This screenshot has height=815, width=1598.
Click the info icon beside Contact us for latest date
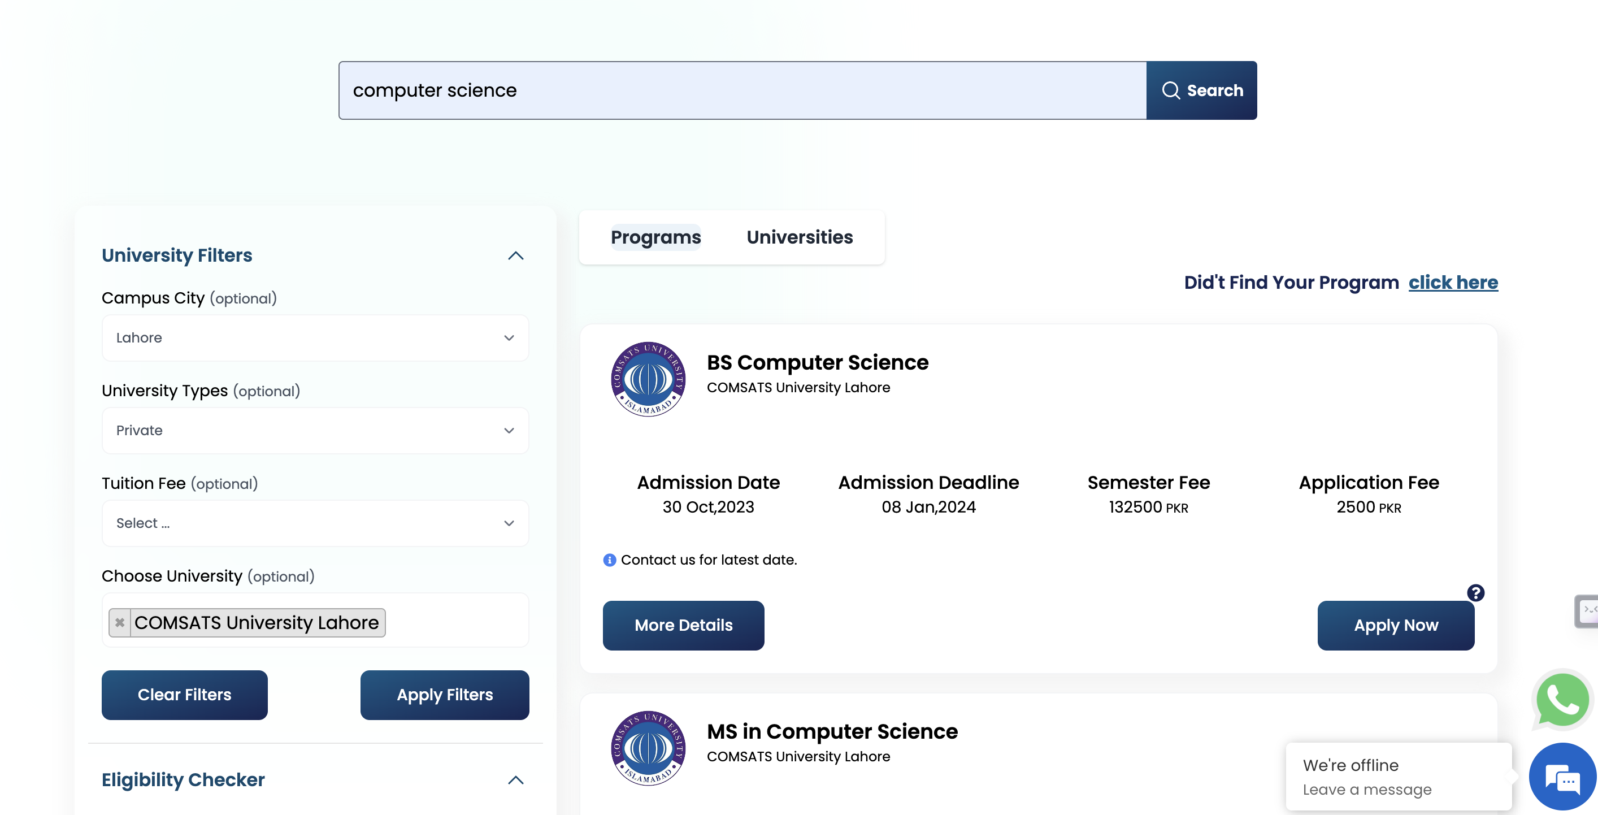609,560
